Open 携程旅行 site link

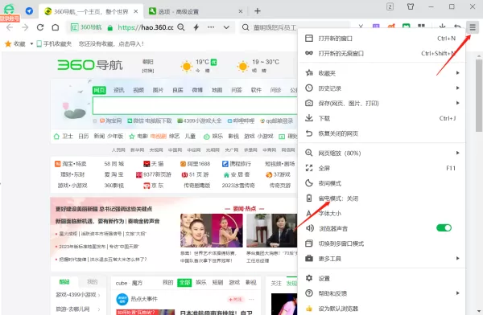[x=237, y=164]
